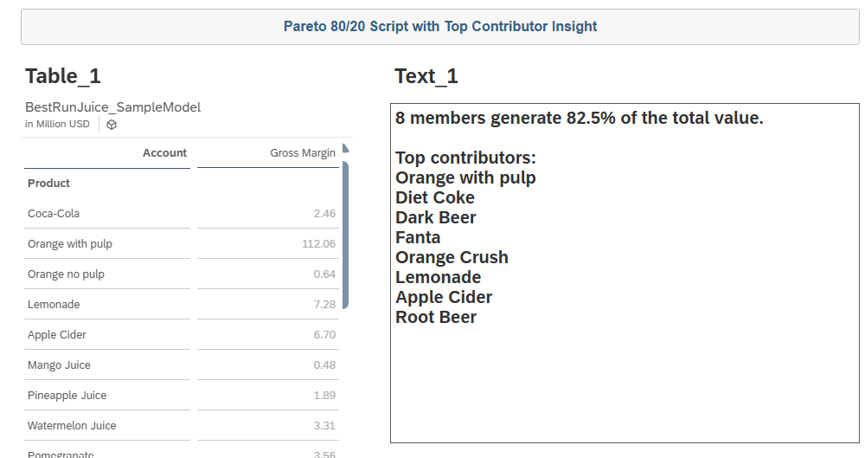Screen dimensions: 865x458
Task: Click the Product dimension header row
Action: click(49, 184)
